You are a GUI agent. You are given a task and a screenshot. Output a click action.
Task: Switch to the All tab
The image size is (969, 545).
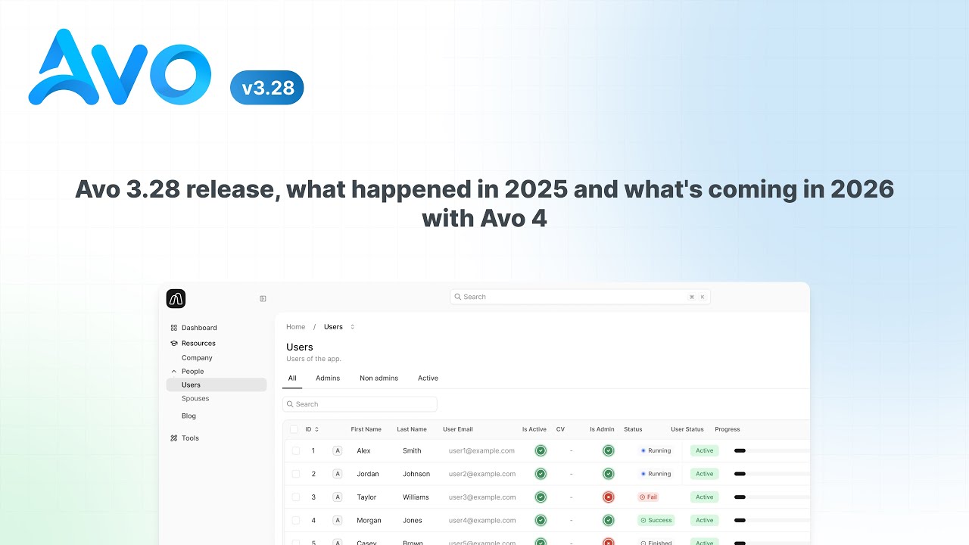click(x=292, y=378)
